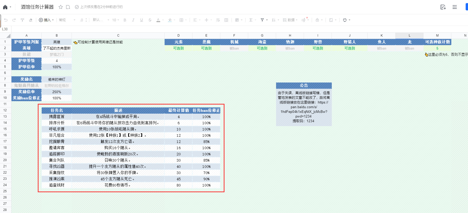Click the undo arrow in toolbar
Screen dimensions: 468x213
[x=6, y=20]
